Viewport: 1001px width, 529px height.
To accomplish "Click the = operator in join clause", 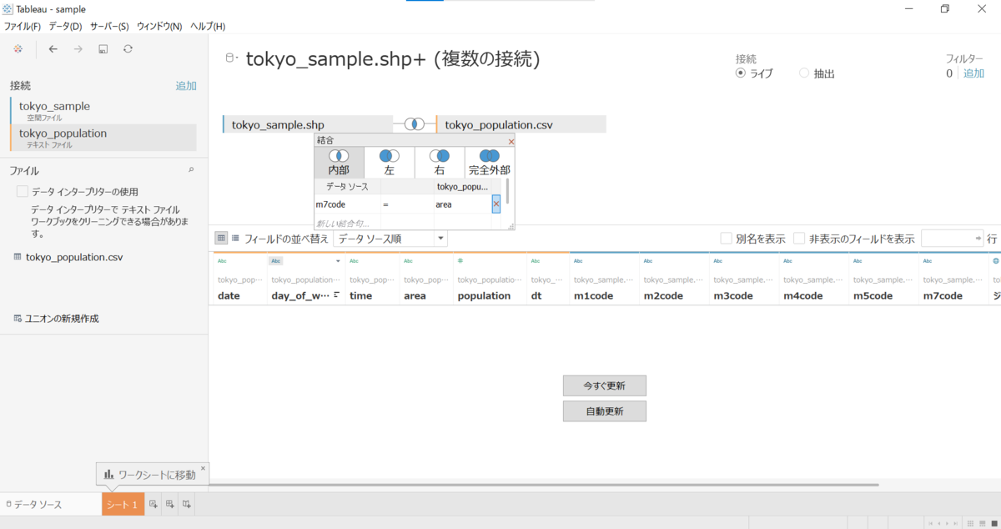I will tap(385, 204).
